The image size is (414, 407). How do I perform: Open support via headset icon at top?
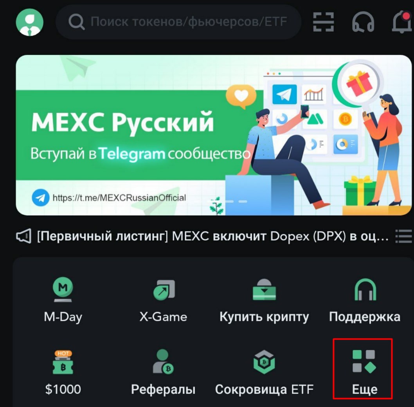coord(363,22)
